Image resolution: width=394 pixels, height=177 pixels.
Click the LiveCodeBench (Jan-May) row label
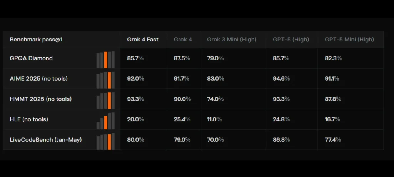[45, 140]
